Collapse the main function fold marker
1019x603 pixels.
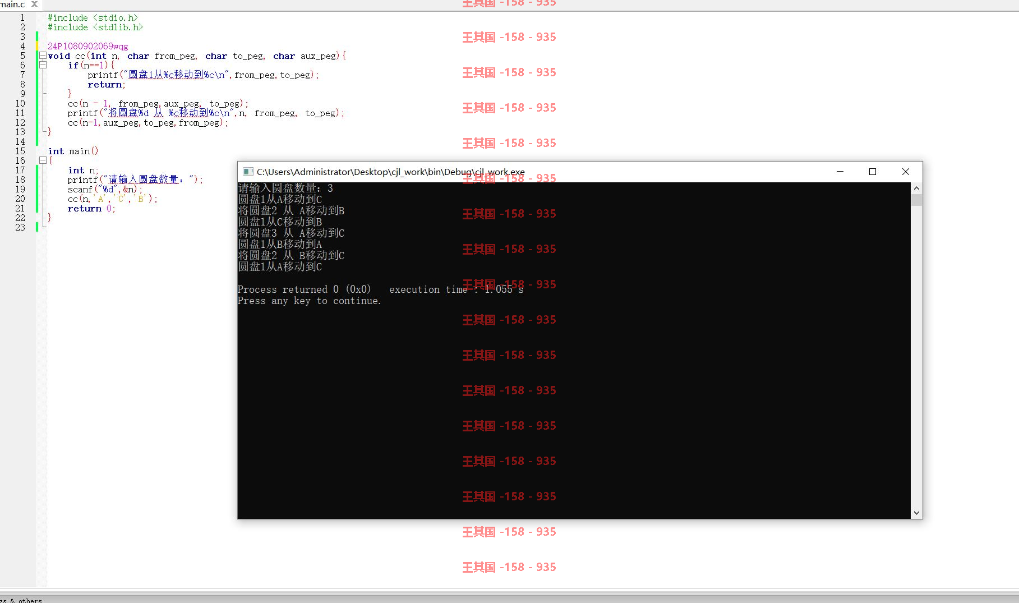point(43,160)
